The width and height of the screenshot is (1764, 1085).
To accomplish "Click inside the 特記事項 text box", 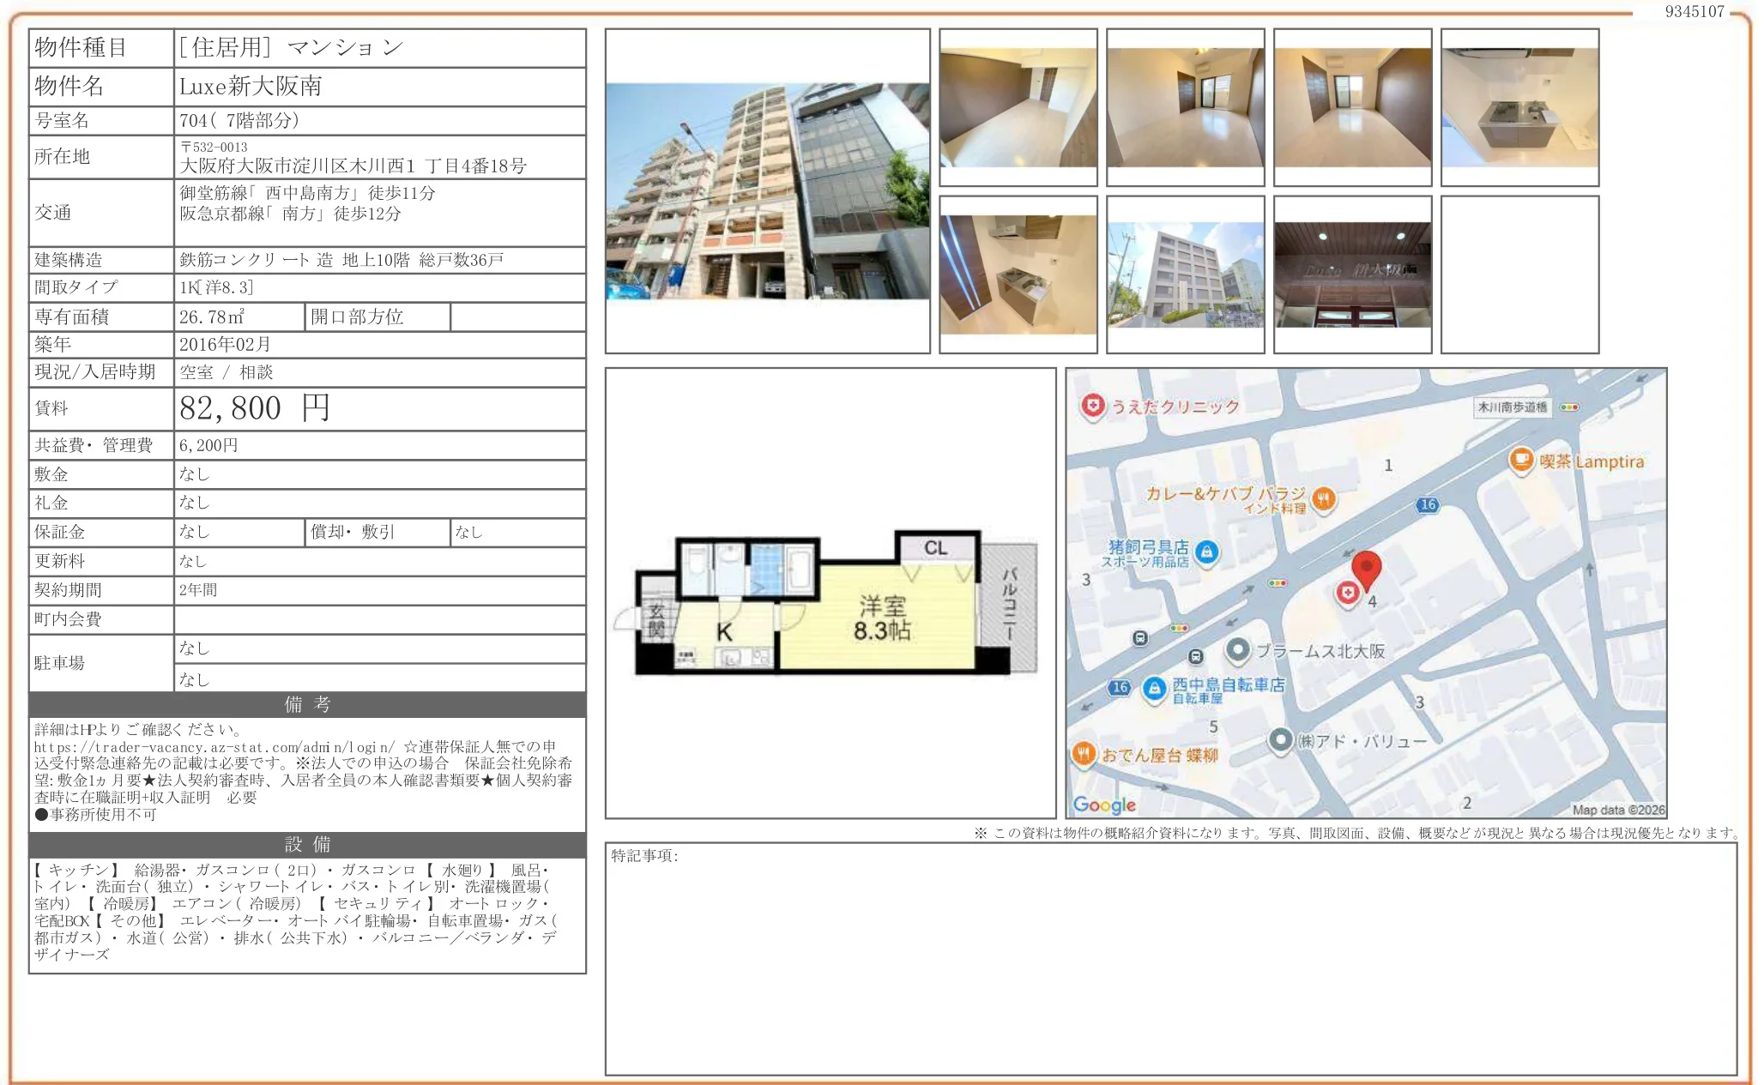I will 1170,961.
